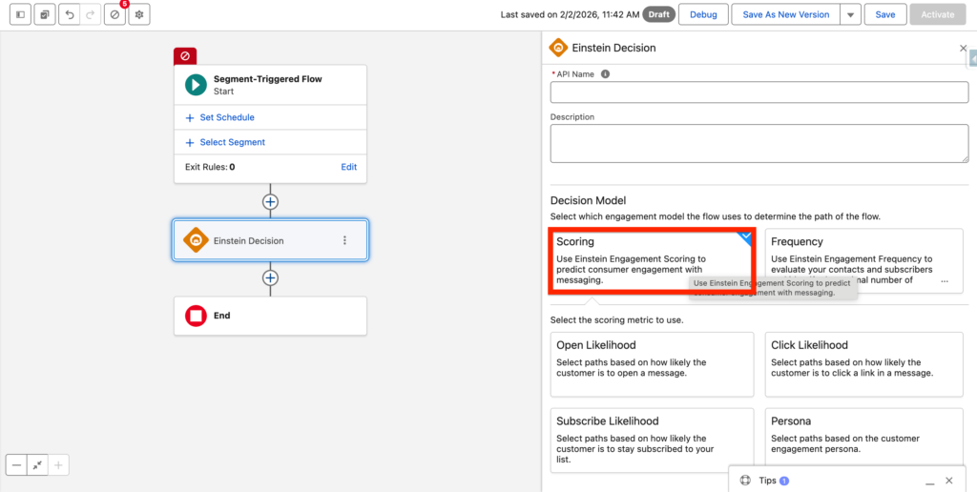Image resolution: width=977 pixels, height=492 pixels.
Task: Open Einstein Decision node options menu
Action: 344,241
